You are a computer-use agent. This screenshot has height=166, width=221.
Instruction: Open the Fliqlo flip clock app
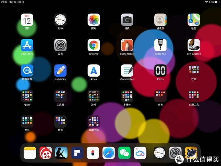pyautogui.click(x=160, y=70)
